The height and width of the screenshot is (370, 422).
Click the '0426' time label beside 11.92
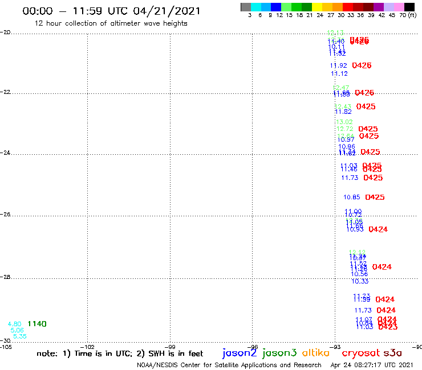(362, 65)
